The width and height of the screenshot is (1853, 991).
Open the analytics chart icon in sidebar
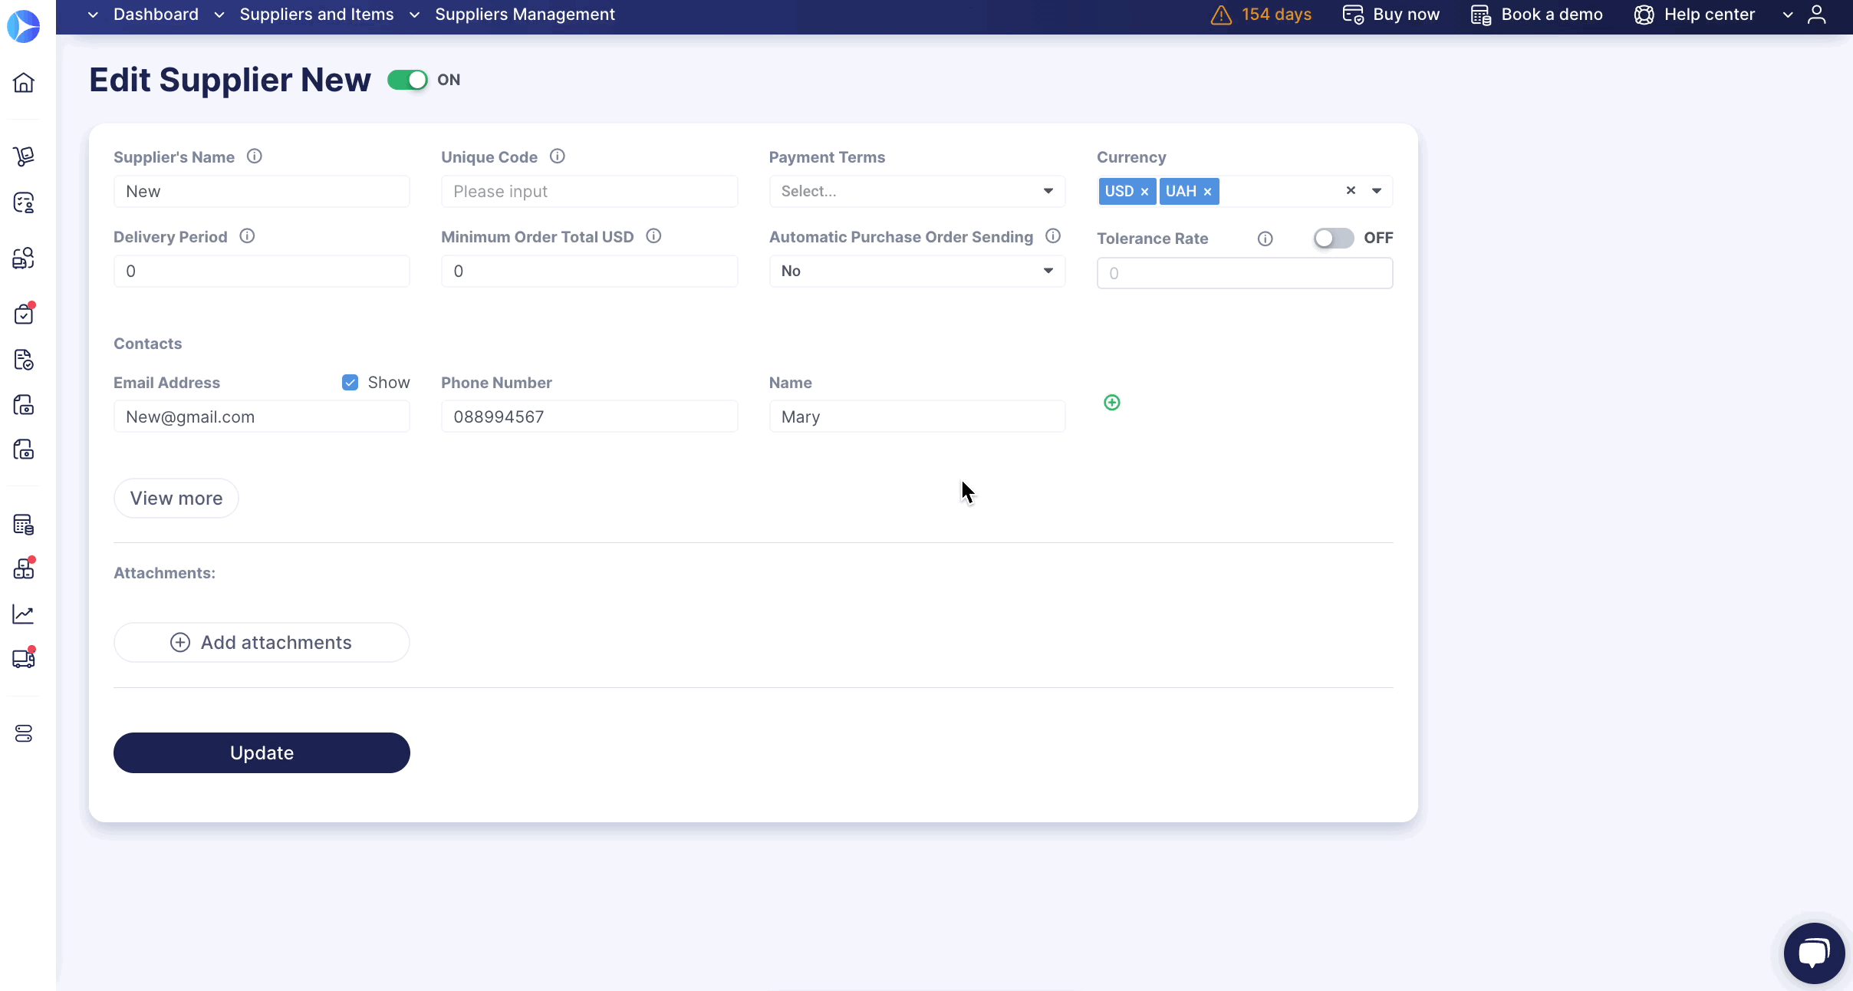point(24,614)
